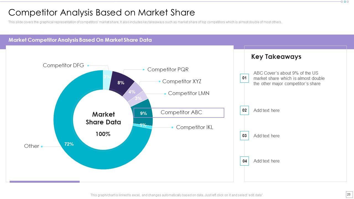Select the Competitor DFG label
This screenshot has height=199, width=354.
pyautogui.click(x=63, y=66)
